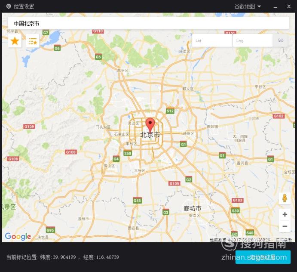Click the G45 highway shield

(x=137, y=201)
